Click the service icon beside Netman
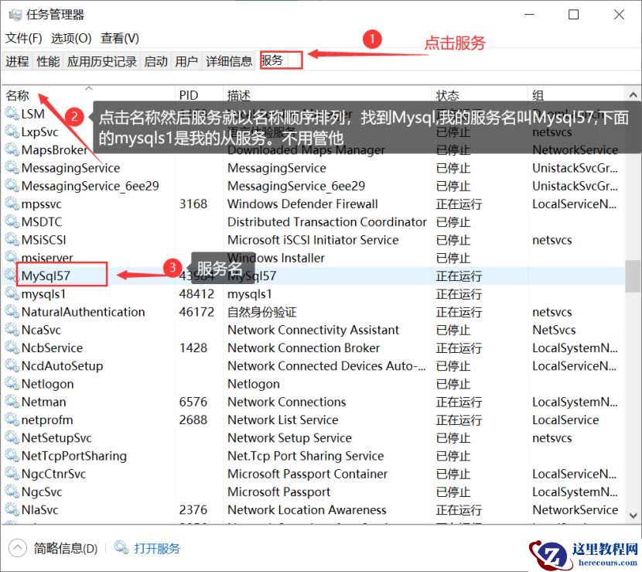This screenshot has width=642, height=572. tap(12, 402)
